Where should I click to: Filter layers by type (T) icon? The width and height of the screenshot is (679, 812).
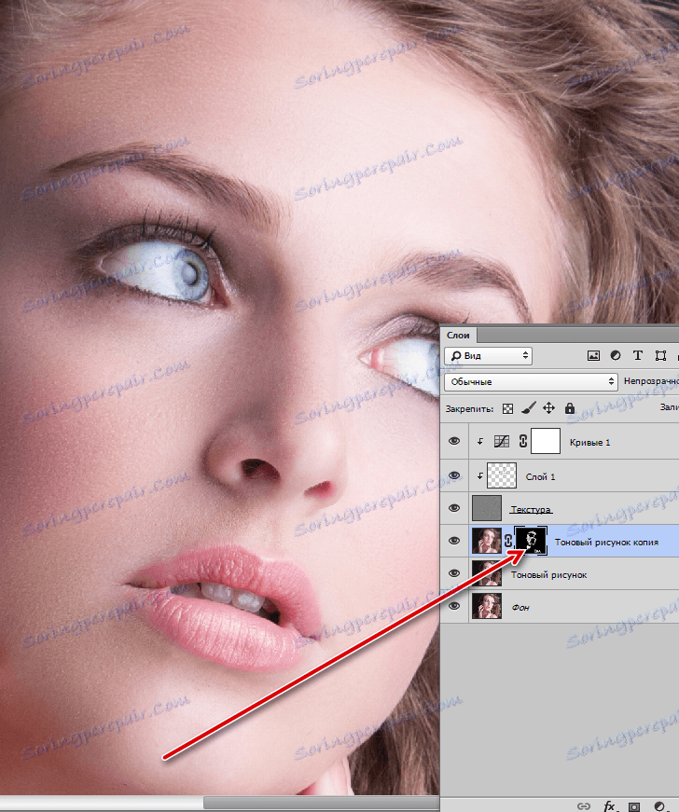tap(638, 356)
